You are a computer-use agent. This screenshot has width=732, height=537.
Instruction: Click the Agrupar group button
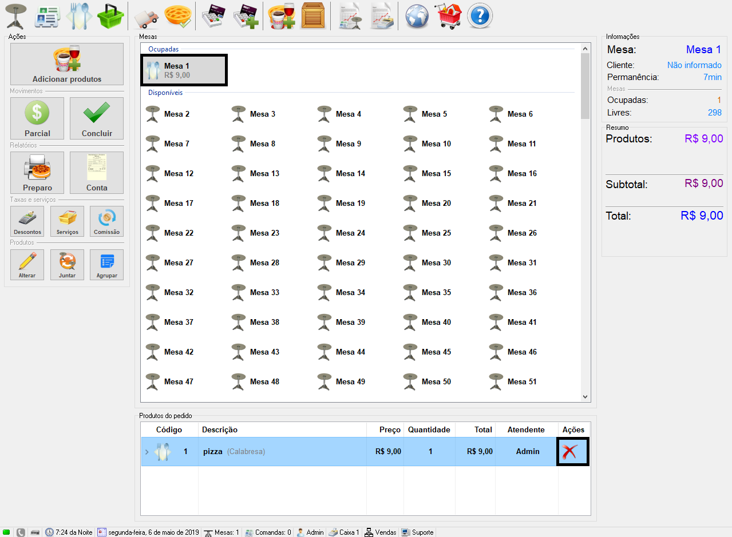(x=106, y=265)
